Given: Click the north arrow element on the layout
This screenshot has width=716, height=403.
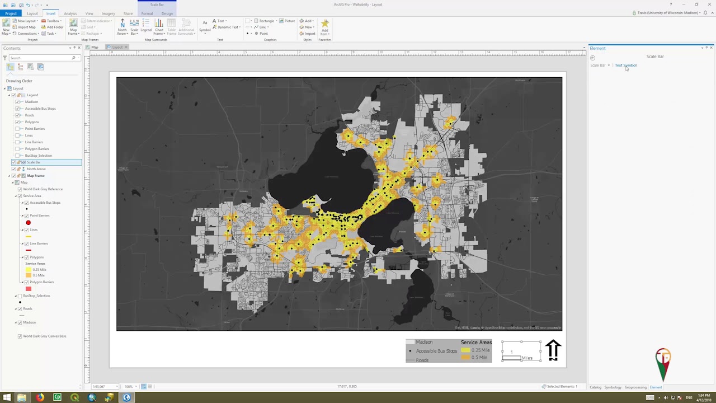Looking at the screenshot, I should coord(553,350).
